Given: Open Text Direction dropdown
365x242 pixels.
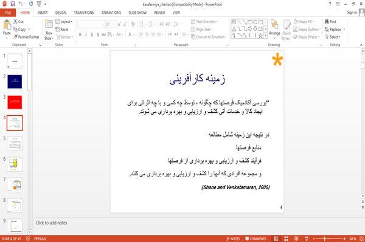Looking at the screenshot, I should click(204, 22).
